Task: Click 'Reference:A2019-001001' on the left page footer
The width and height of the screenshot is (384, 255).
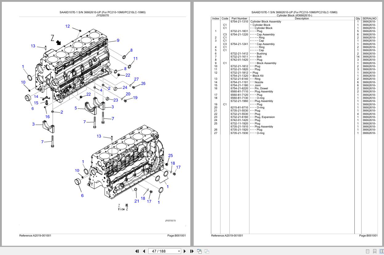Action: click(35, 236)
